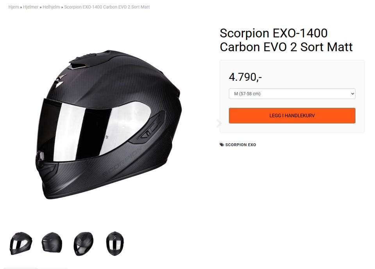
Task: Open the straight front view helmet thumbnail
Action: coord(115,243)
